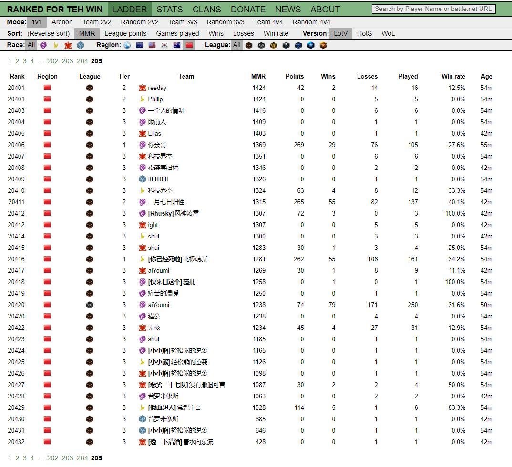The image size is (512, 467).
Task: Filter by Bronze league icon
Action: point(249,45)
